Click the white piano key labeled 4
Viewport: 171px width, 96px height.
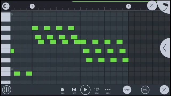tap(6, 69)
